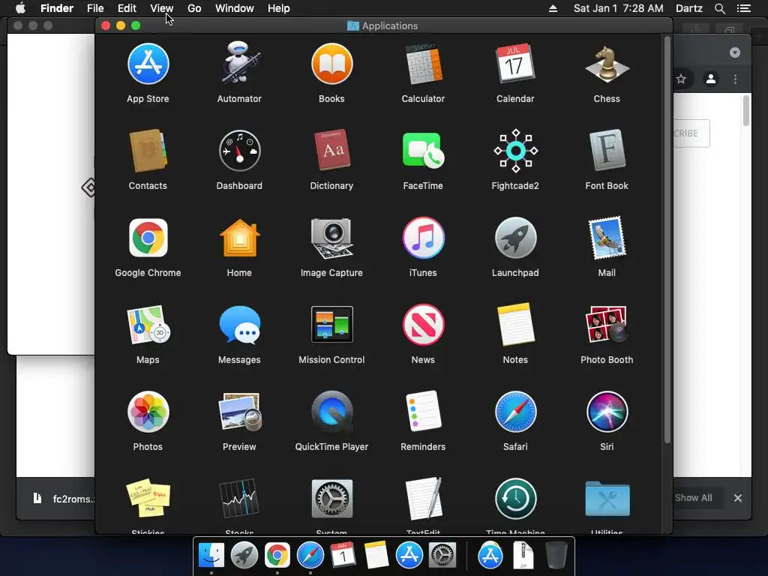Select the Notes app in Applications window
Viewport: 768px width, 576px height.
(515, 325)
